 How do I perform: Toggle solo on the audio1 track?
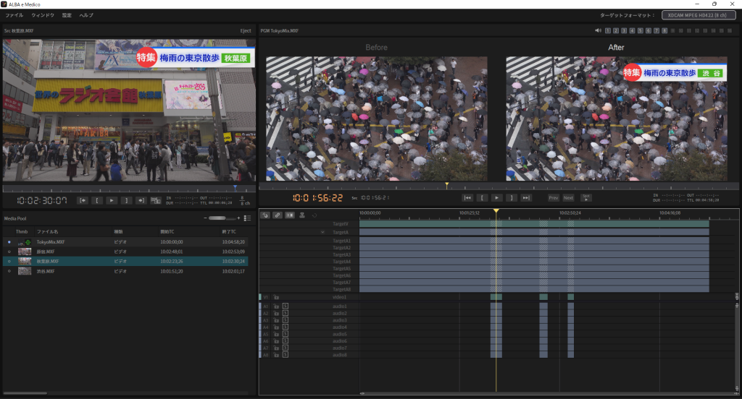tap(285, 306)
